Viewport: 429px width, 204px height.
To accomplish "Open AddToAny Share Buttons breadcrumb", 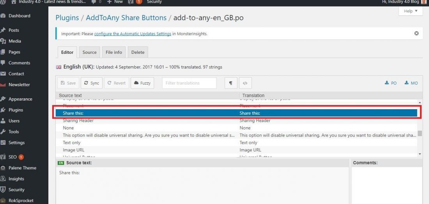I will [x=126, y=18].
